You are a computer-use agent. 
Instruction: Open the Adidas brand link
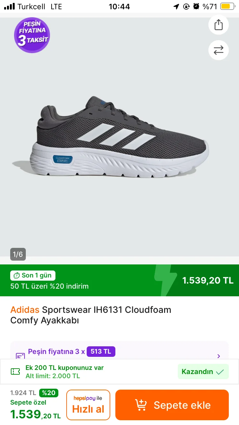pos(25,310)
